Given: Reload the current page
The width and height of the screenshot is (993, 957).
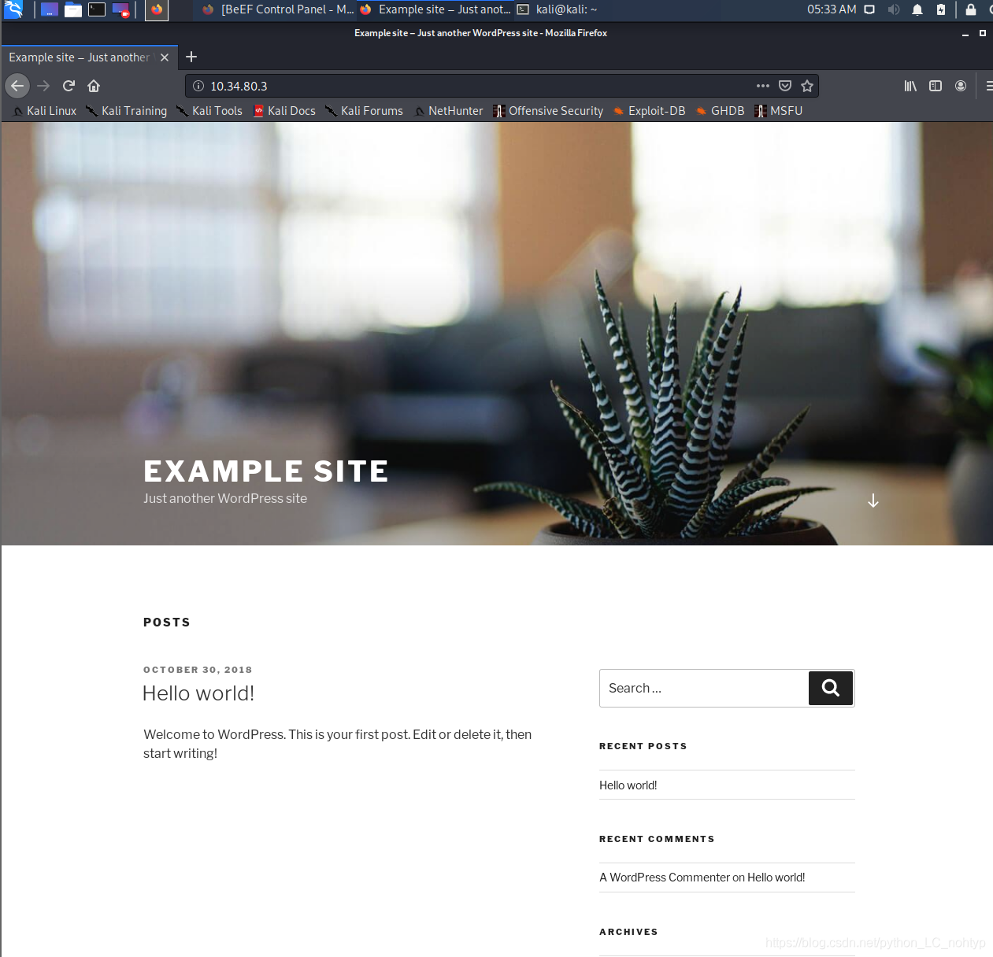Looking at the screenshot, I should pos(69,86).
